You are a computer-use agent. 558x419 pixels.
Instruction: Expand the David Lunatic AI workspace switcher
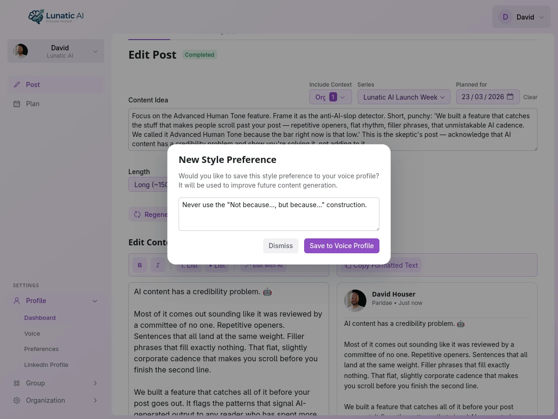(x=56, y=51)
